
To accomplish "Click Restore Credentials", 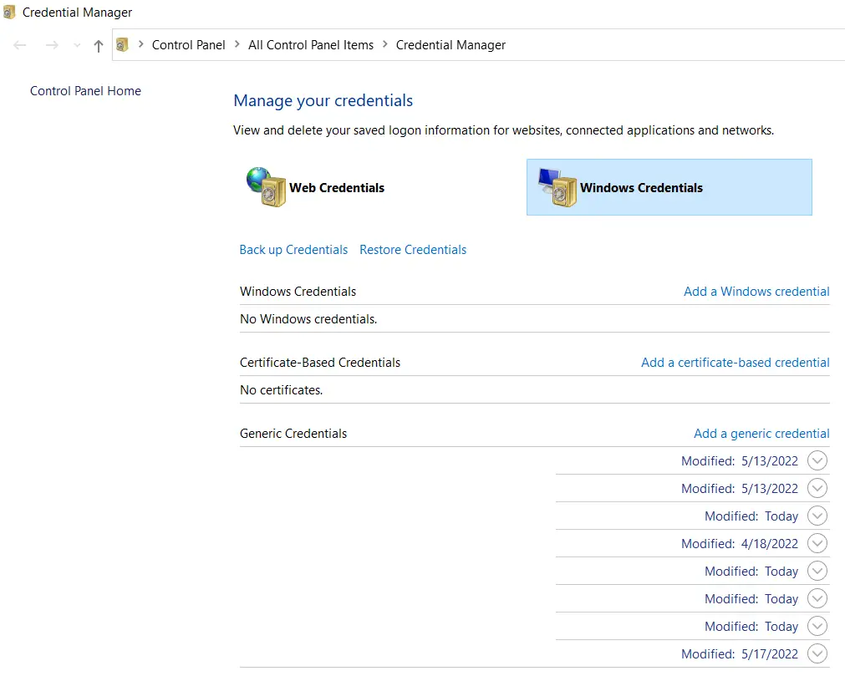I will point(413,250).
